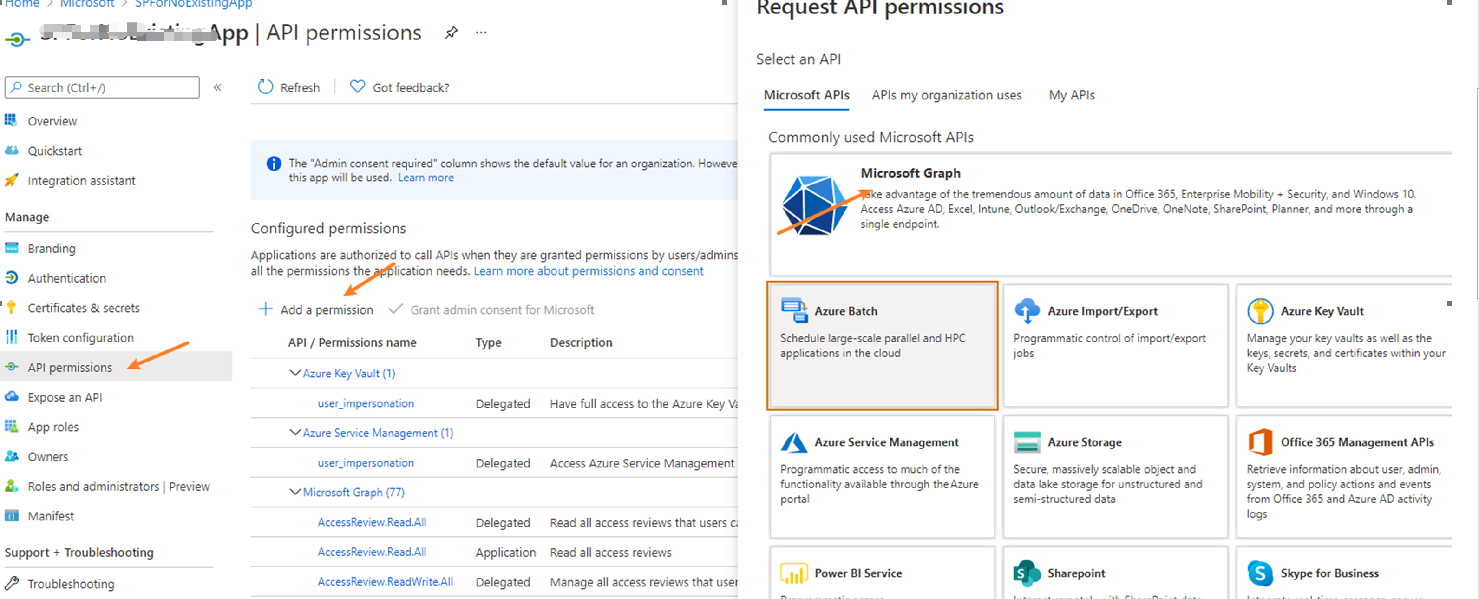Collapse the Azure Service Management group
1479x599 pixels.
[295, 433]
